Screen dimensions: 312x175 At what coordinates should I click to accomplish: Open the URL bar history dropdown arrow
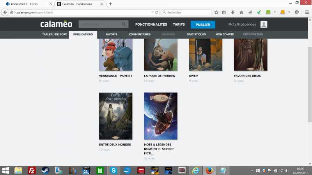(152, 12)
